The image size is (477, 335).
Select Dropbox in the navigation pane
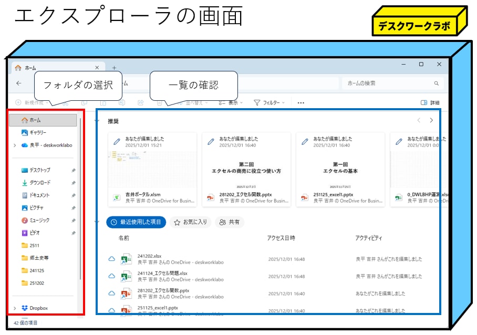(x=35, y=308)
